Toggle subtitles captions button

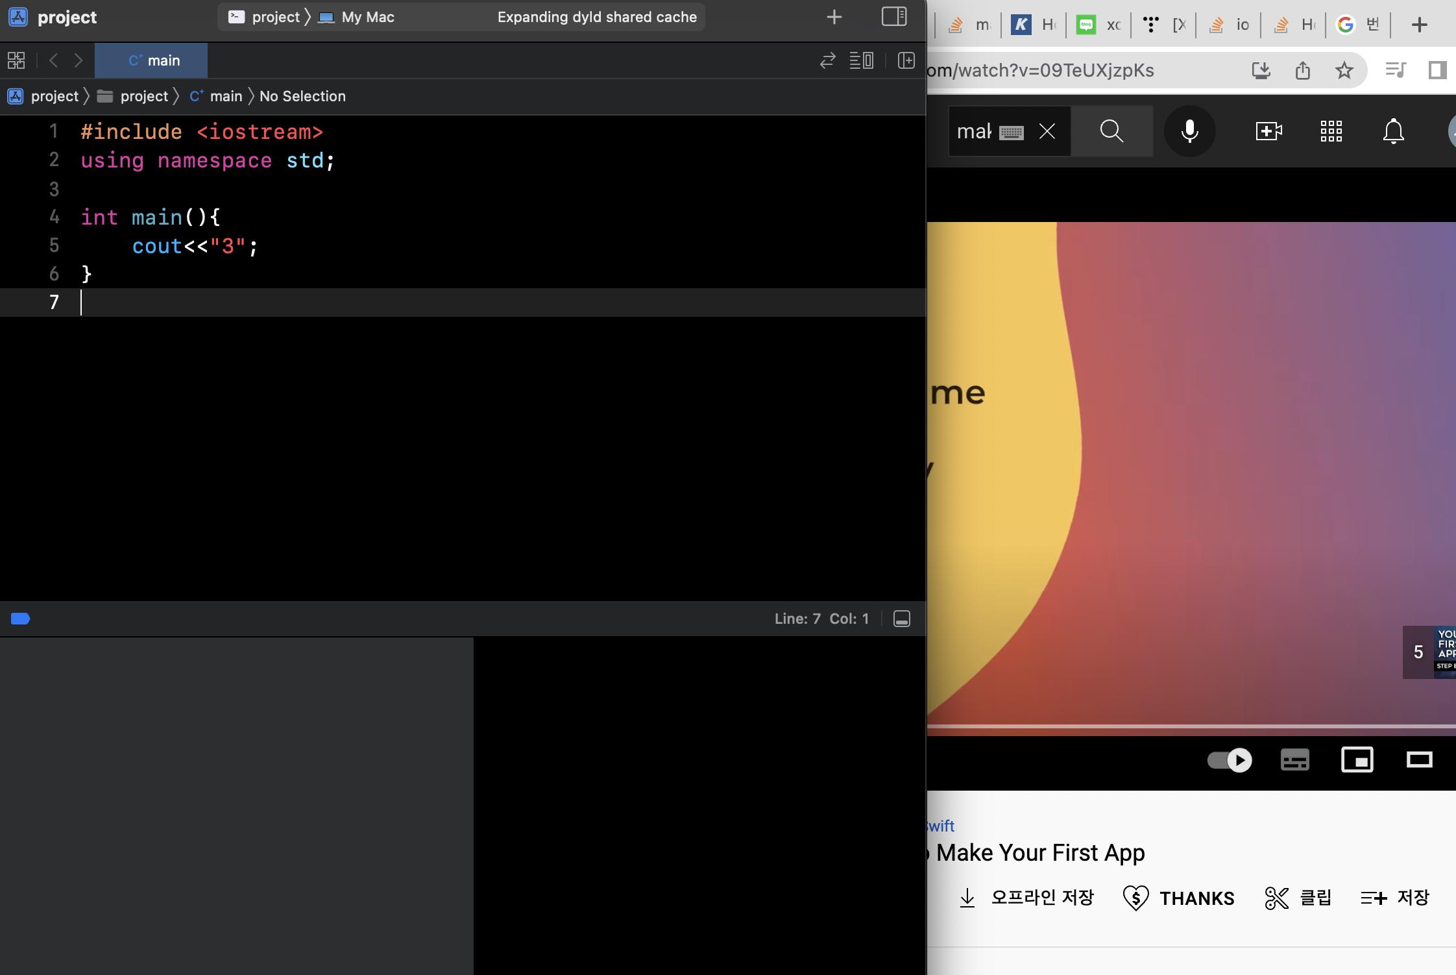1294,760
